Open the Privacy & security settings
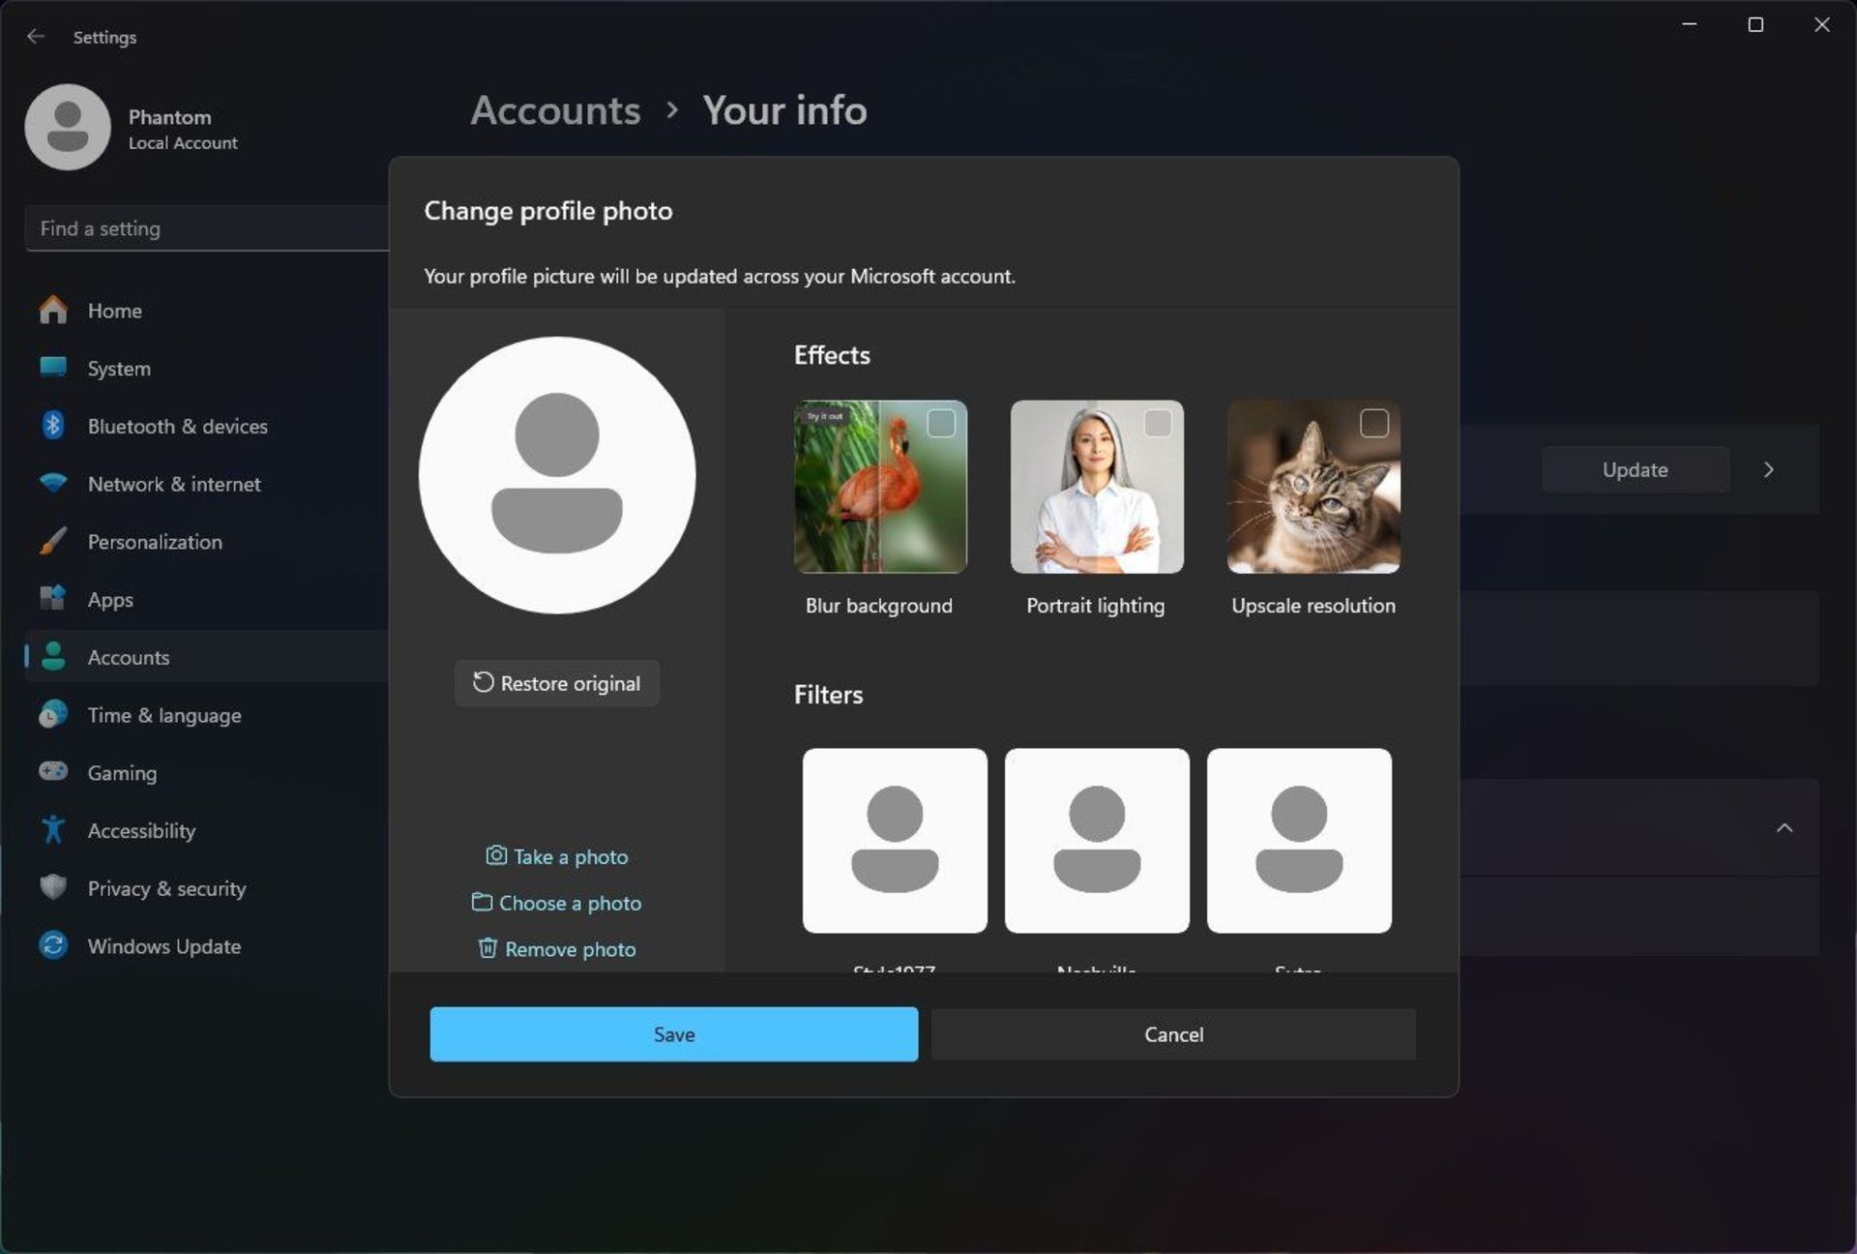The height and width of the screenshot is (1254, 1857). pos(166,887)
